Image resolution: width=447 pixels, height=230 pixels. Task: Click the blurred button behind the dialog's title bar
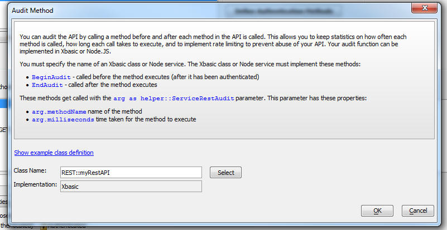[x=284, y=11]
